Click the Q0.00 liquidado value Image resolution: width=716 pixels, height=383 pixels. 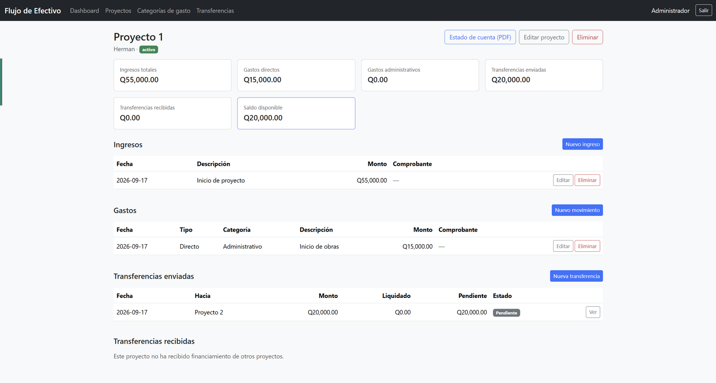point(403,312)
